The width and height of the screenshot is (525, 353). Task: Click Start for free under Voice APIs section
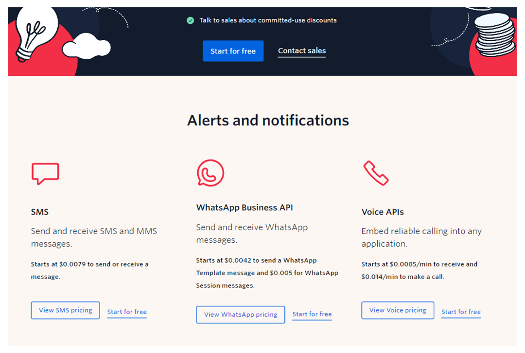(461, 312)
